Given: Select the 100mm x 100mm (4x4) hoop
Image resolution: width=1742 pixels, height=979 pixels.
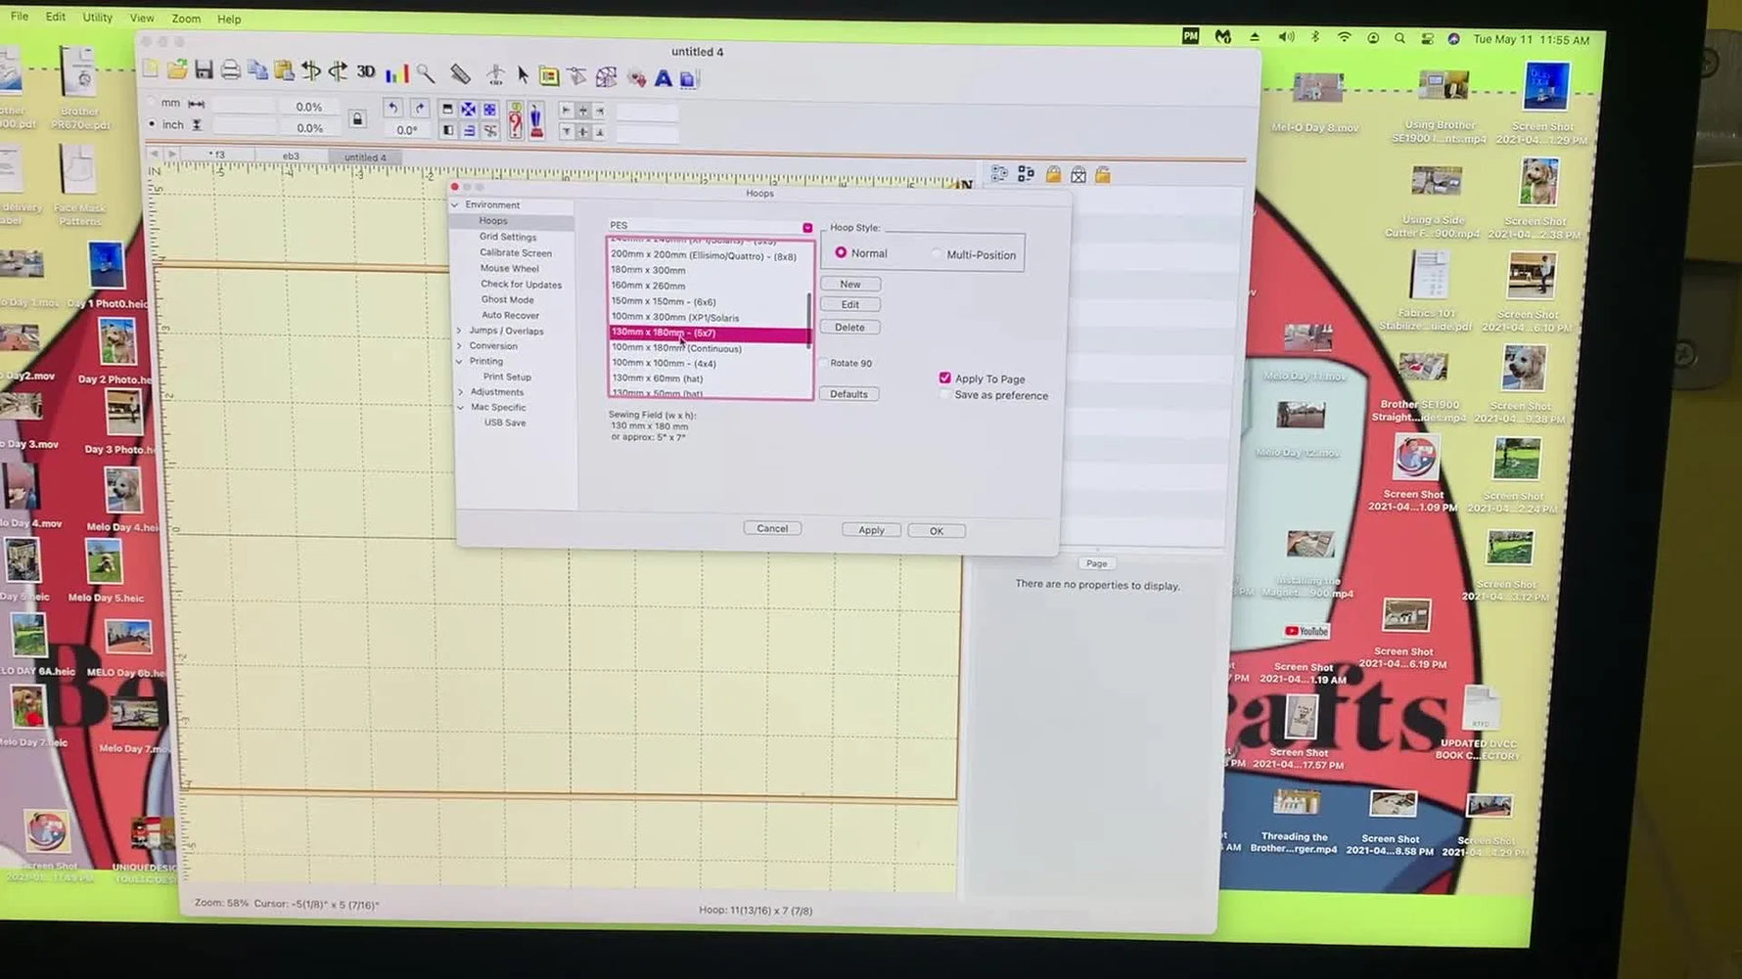Looking at the screenshot, I should pos(664,363).
